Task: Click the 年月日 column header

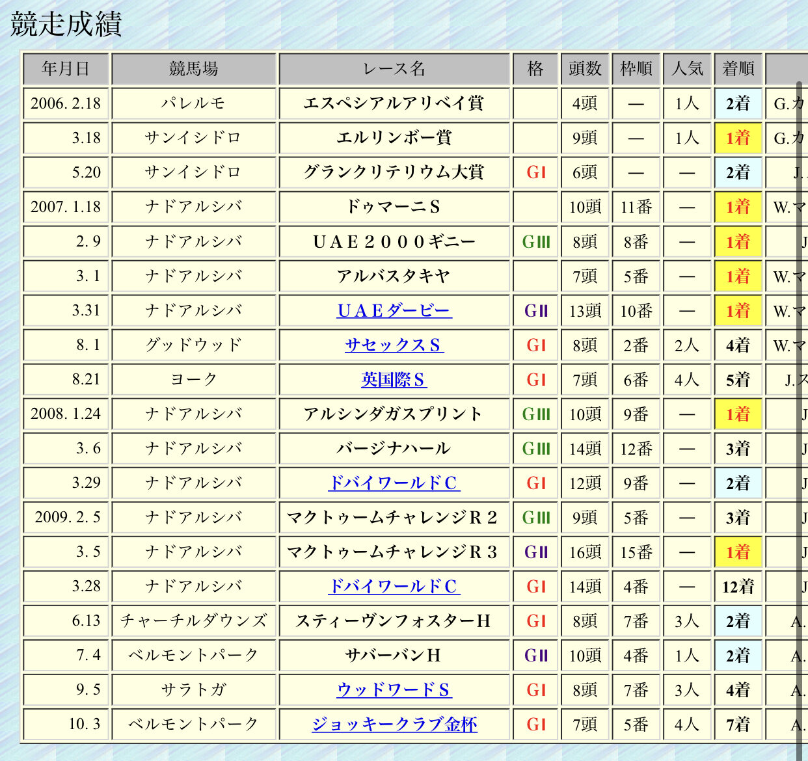Action: click(x=66, y=69)
